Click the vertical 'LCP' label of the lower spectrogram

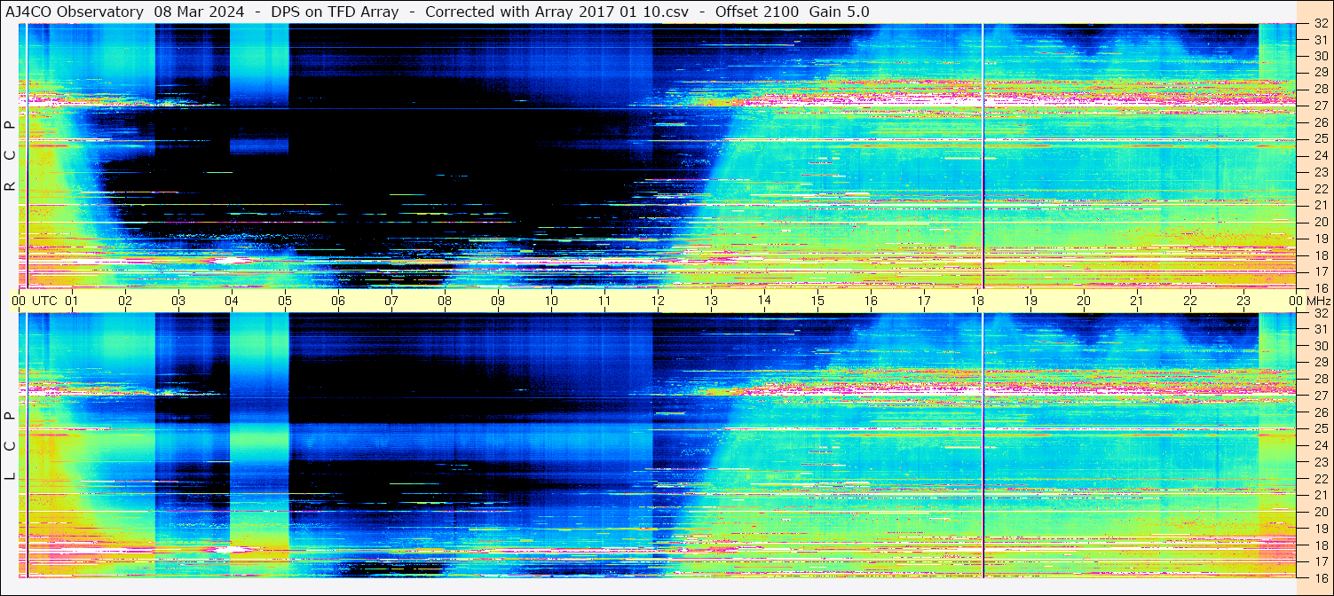coord(11,446)
